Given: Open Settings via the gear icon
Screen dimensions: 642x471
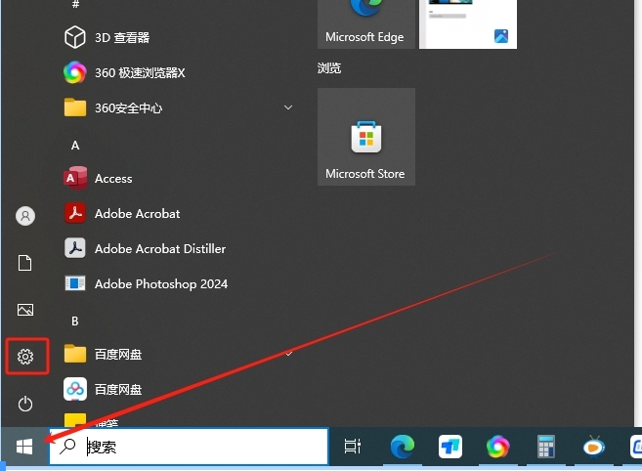Looking at the screenshot, I should 25,357.
